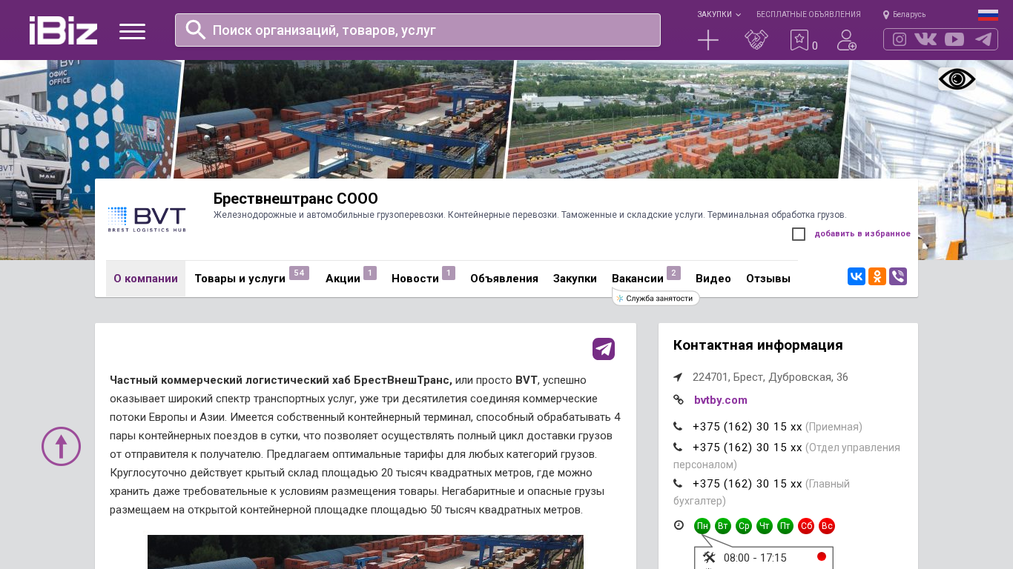
Task: Click the chain link icon beside bvtby.com
Action: coord(678,399)
